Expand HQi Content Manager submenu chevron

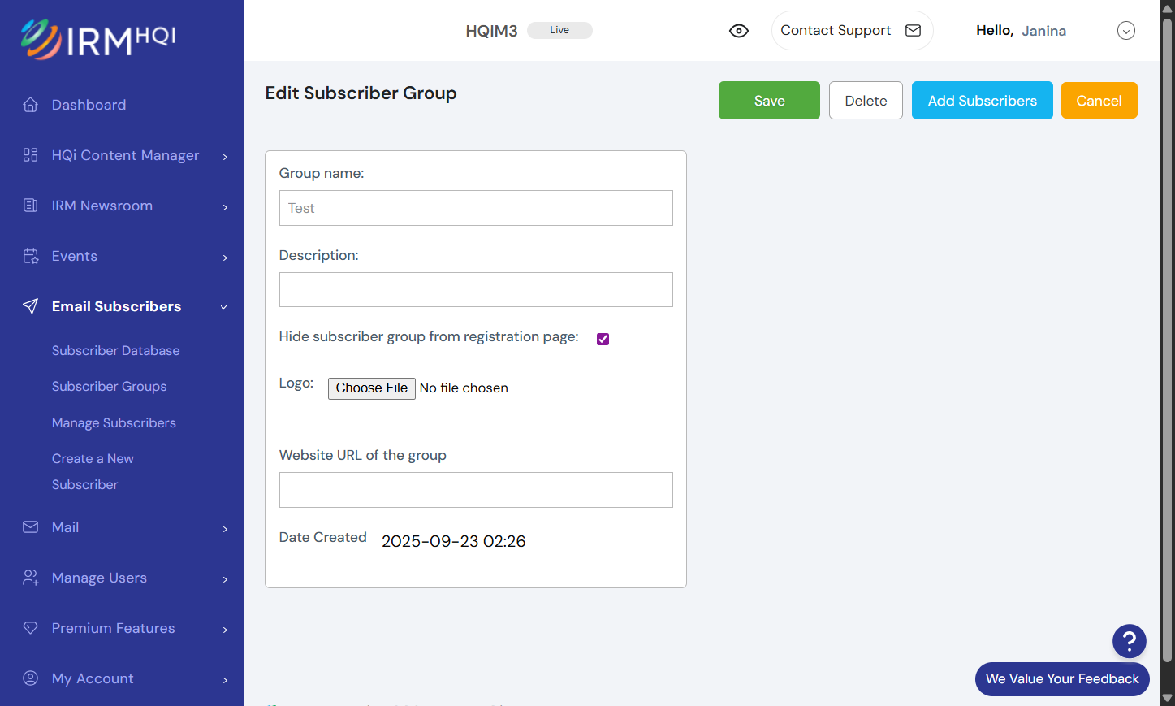225,157
